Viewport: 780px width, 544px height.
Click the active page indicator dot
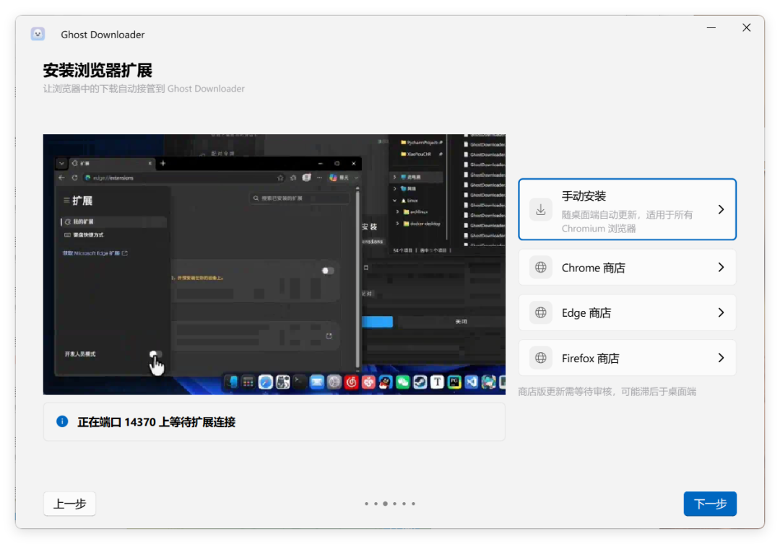tap(385, 504)
